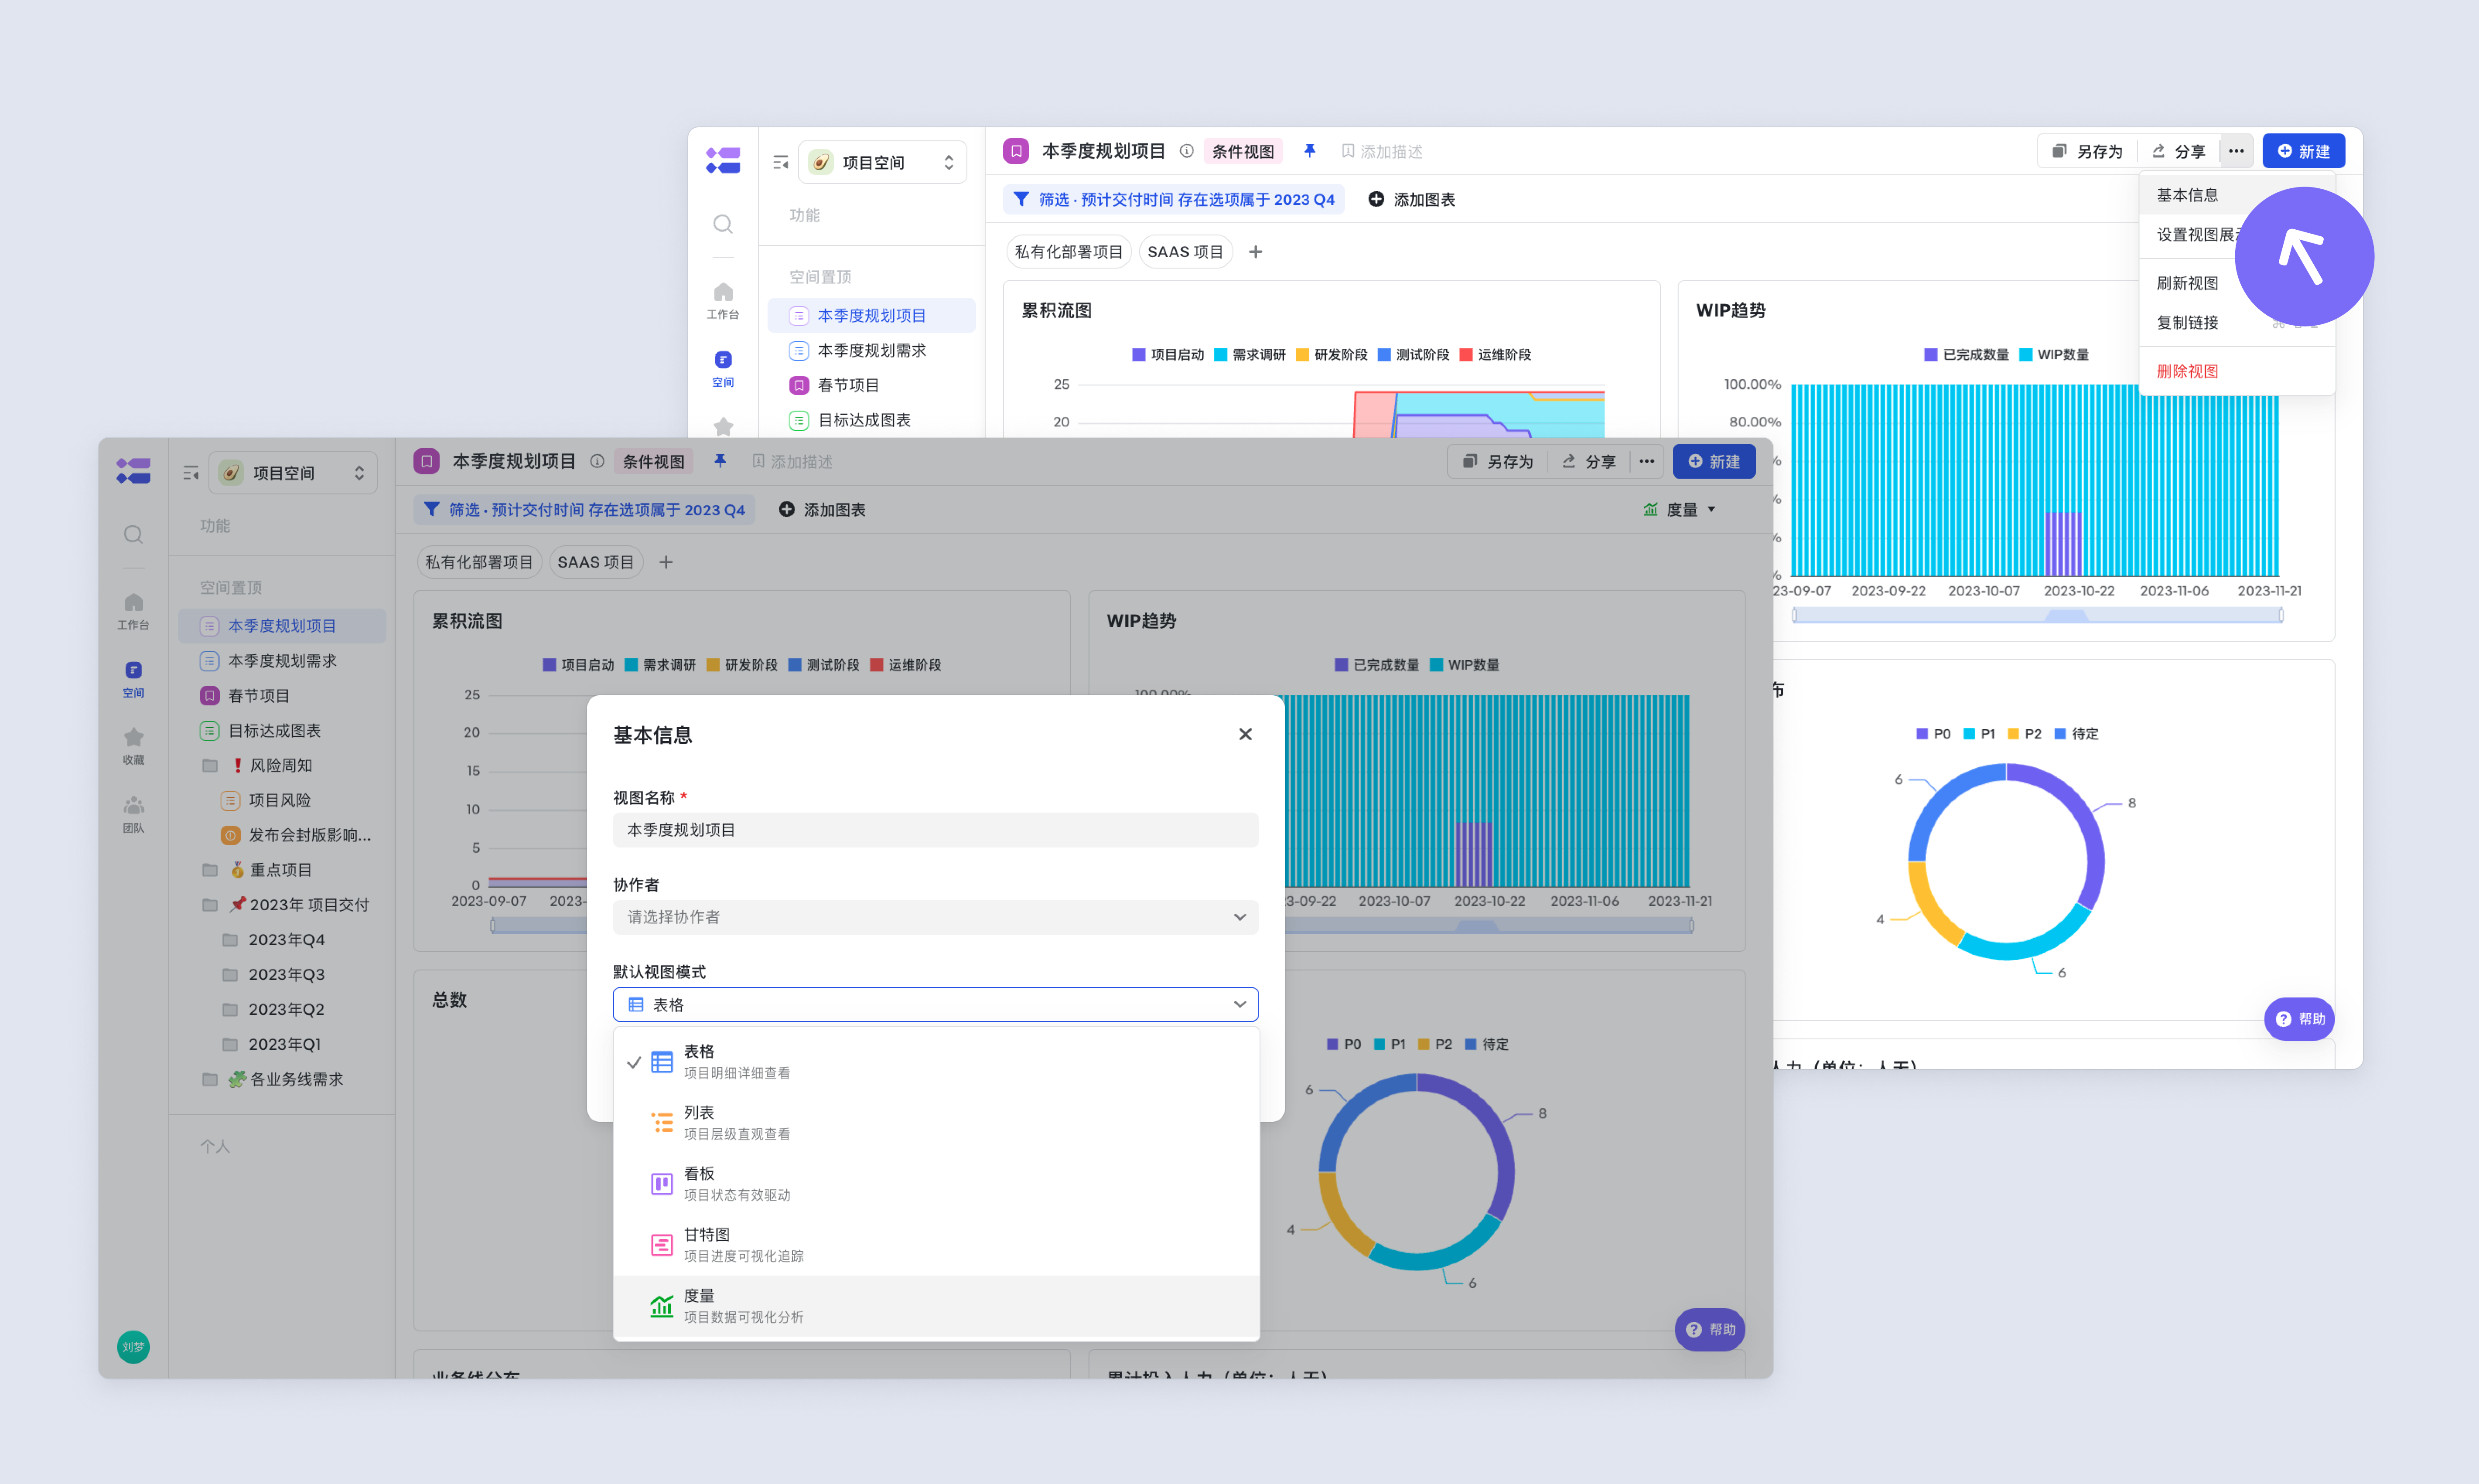
Task: Select the 表格 view mode option
Action: pos(936,1062)
